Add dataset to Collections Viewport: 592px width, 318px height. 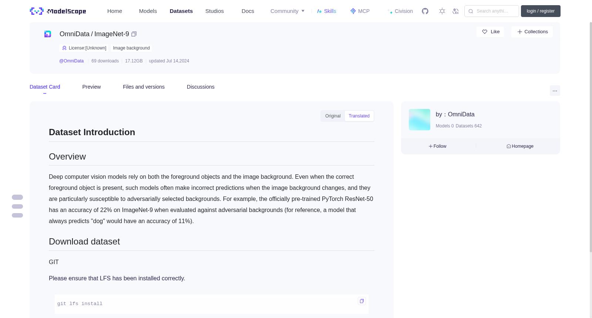point(532,32)
